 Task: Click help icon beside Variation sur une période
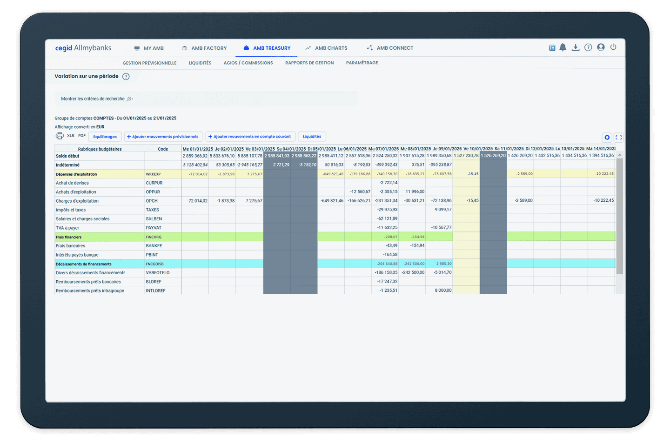126,77
